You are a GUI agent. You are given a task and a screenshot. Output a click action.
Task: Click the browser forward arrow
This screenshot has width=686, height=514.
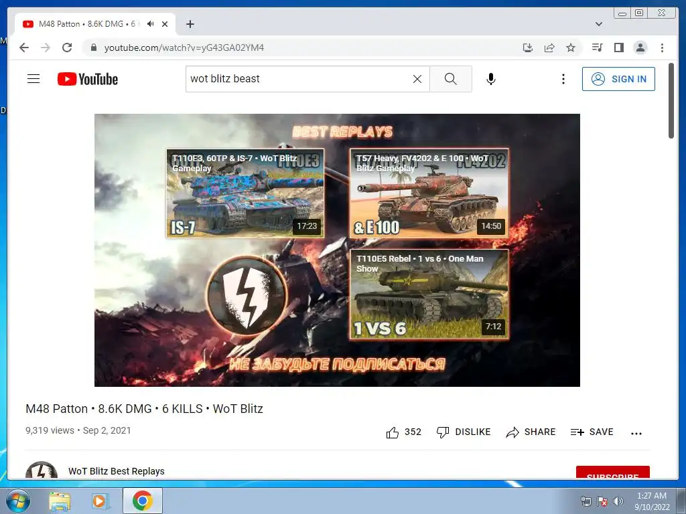pyautogui.click(x=46, y=48)
